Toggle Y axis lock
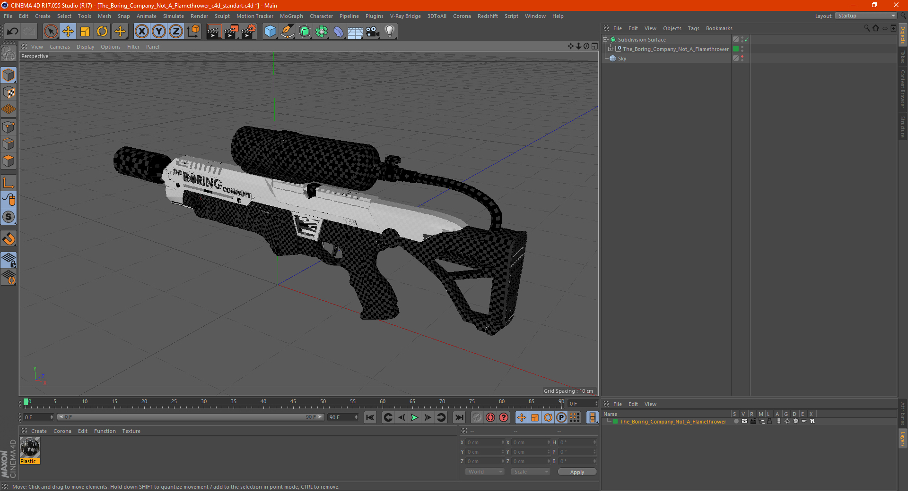Screen dimensions: 908x491 point(159,32)
